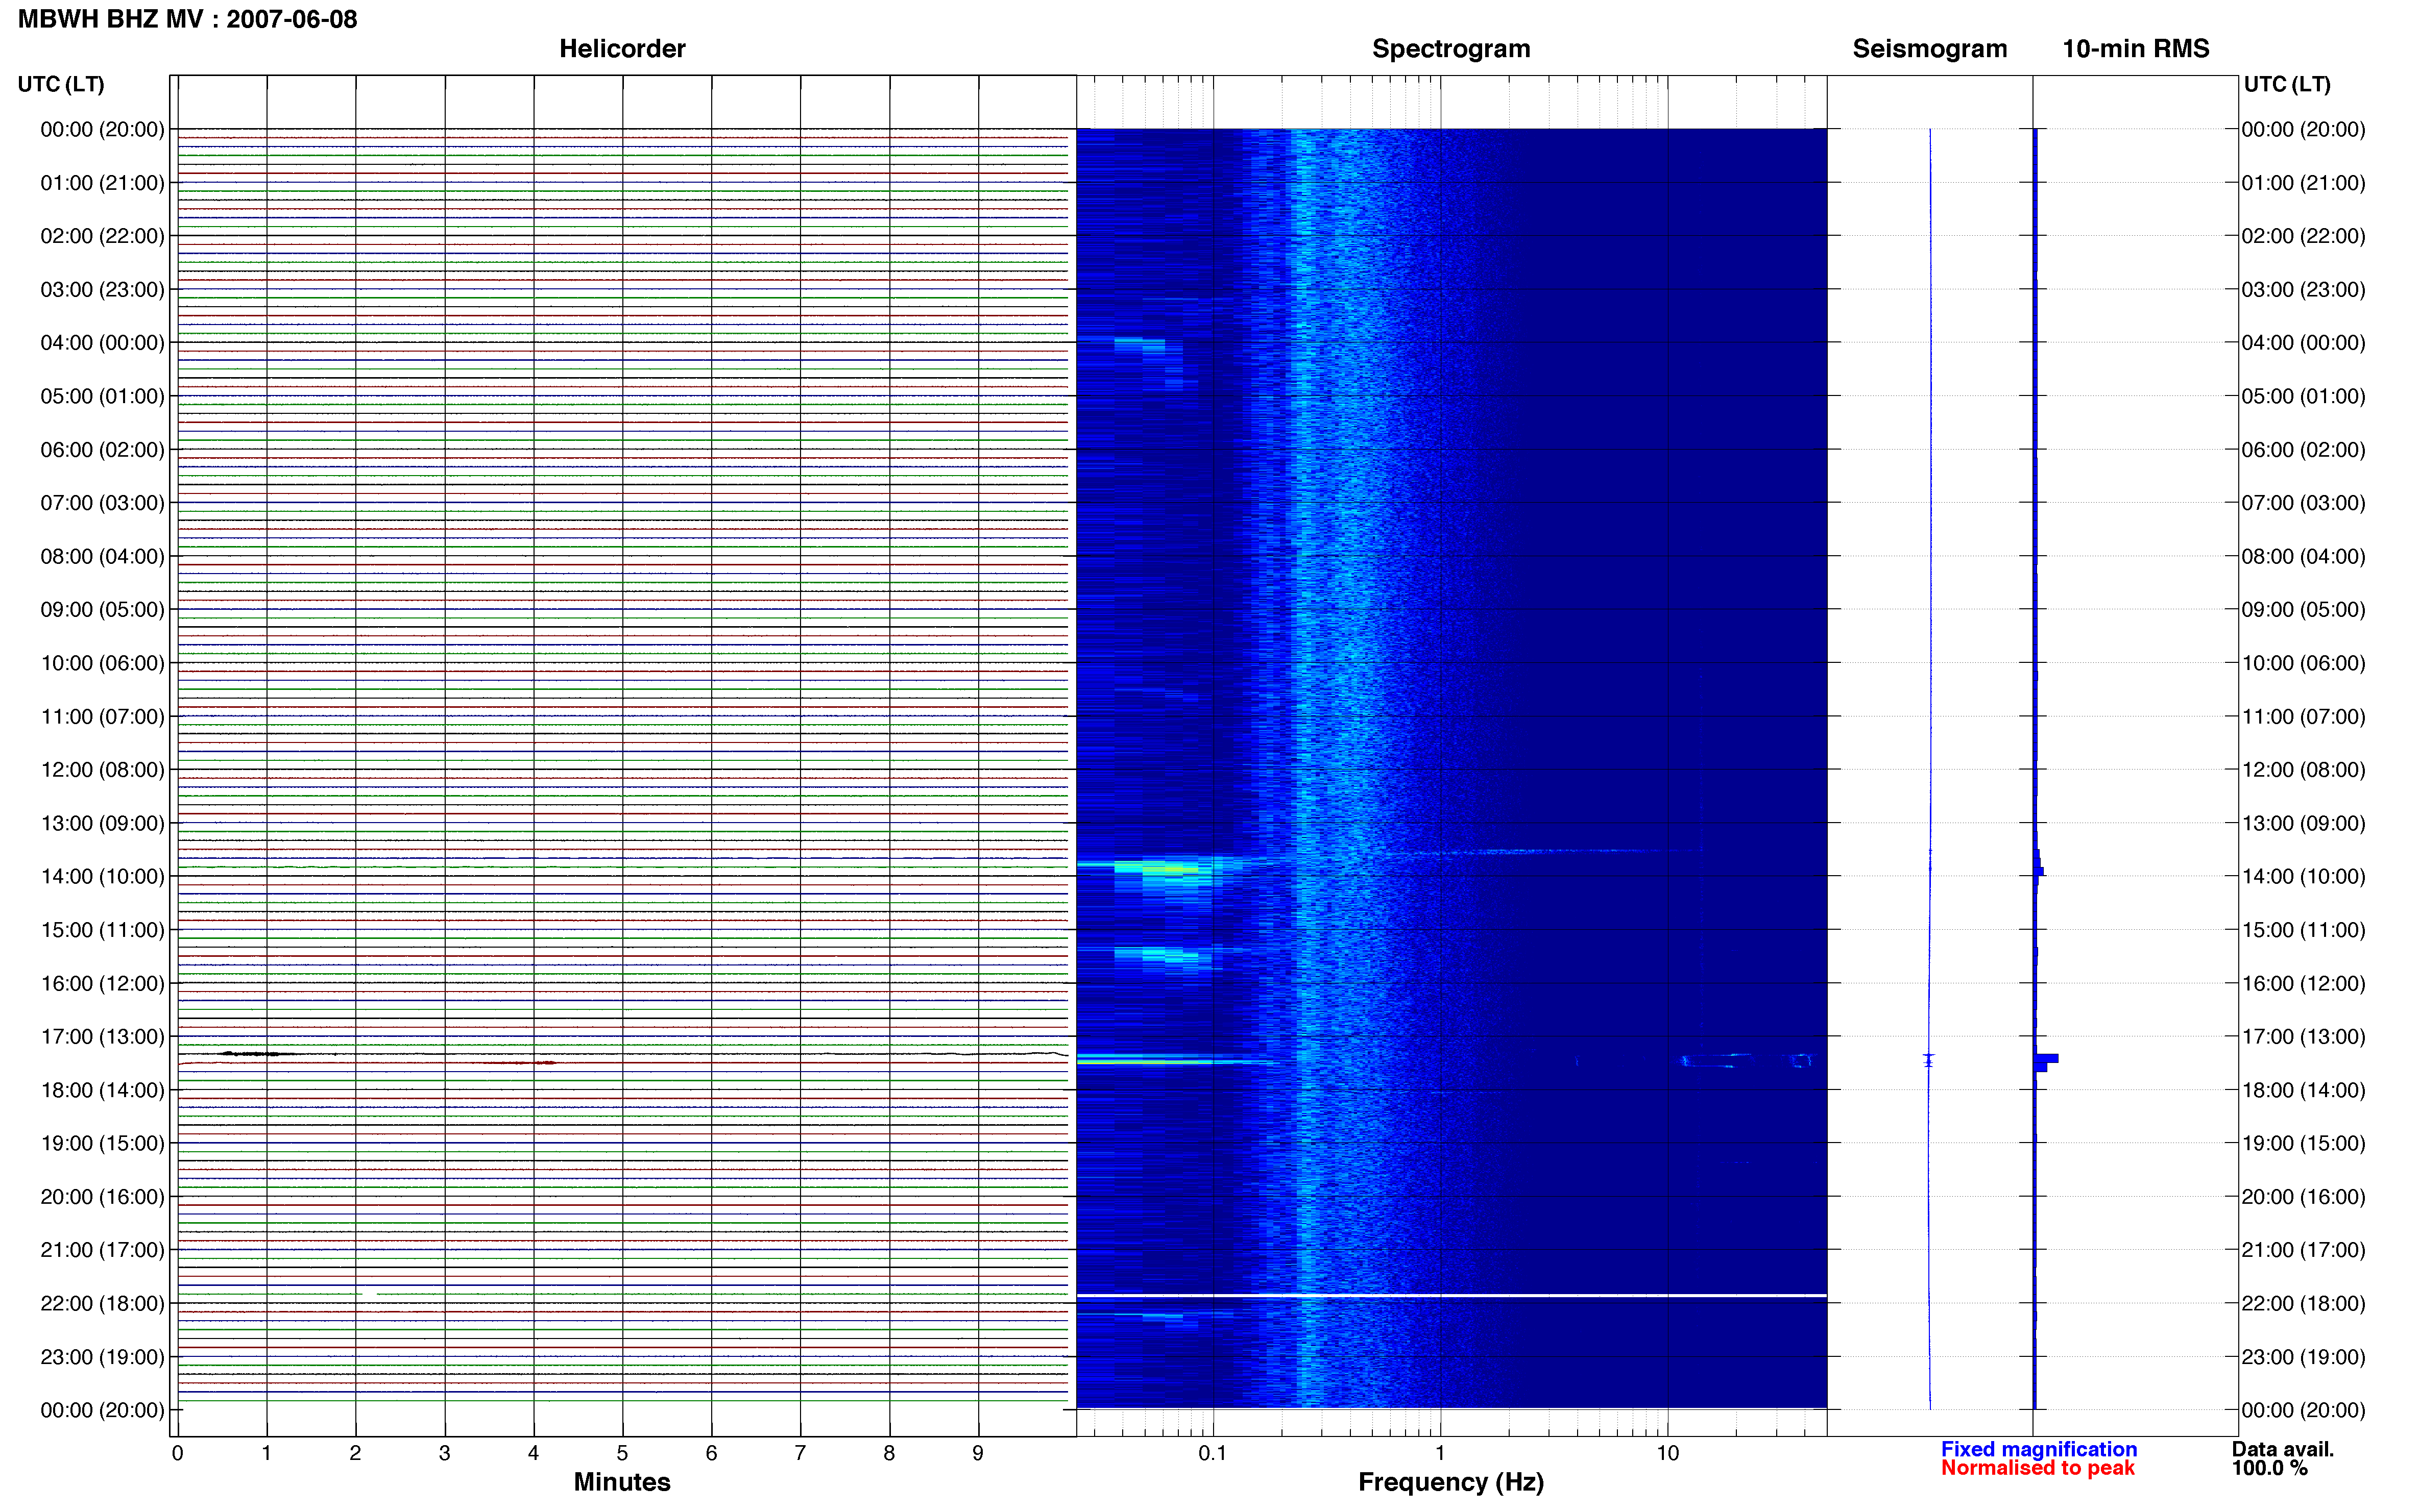Click the 'Fixed magnification' legend text
The image size is (2420, 1512).
click(2039, 1449)
